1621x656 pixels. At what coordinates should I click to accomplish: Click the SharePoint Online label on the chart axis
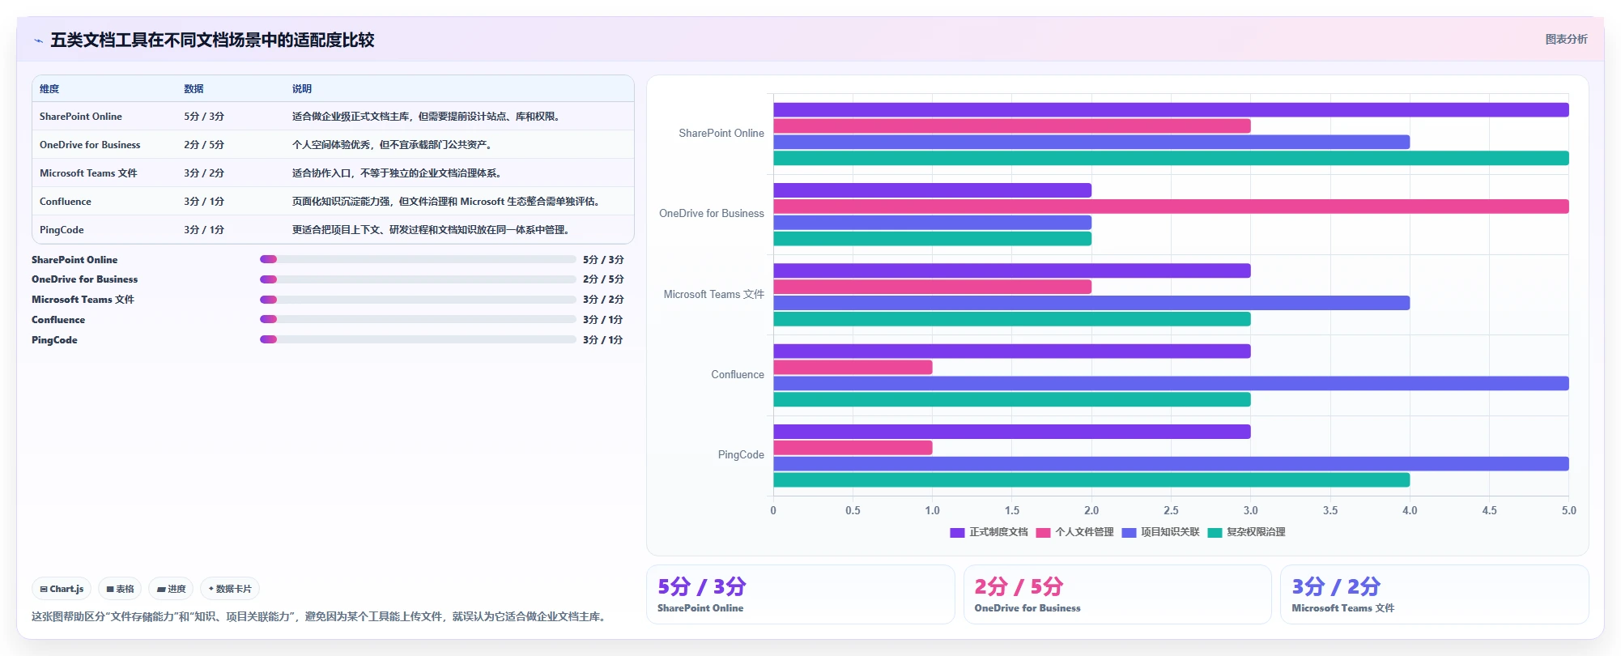click(721, 134)
